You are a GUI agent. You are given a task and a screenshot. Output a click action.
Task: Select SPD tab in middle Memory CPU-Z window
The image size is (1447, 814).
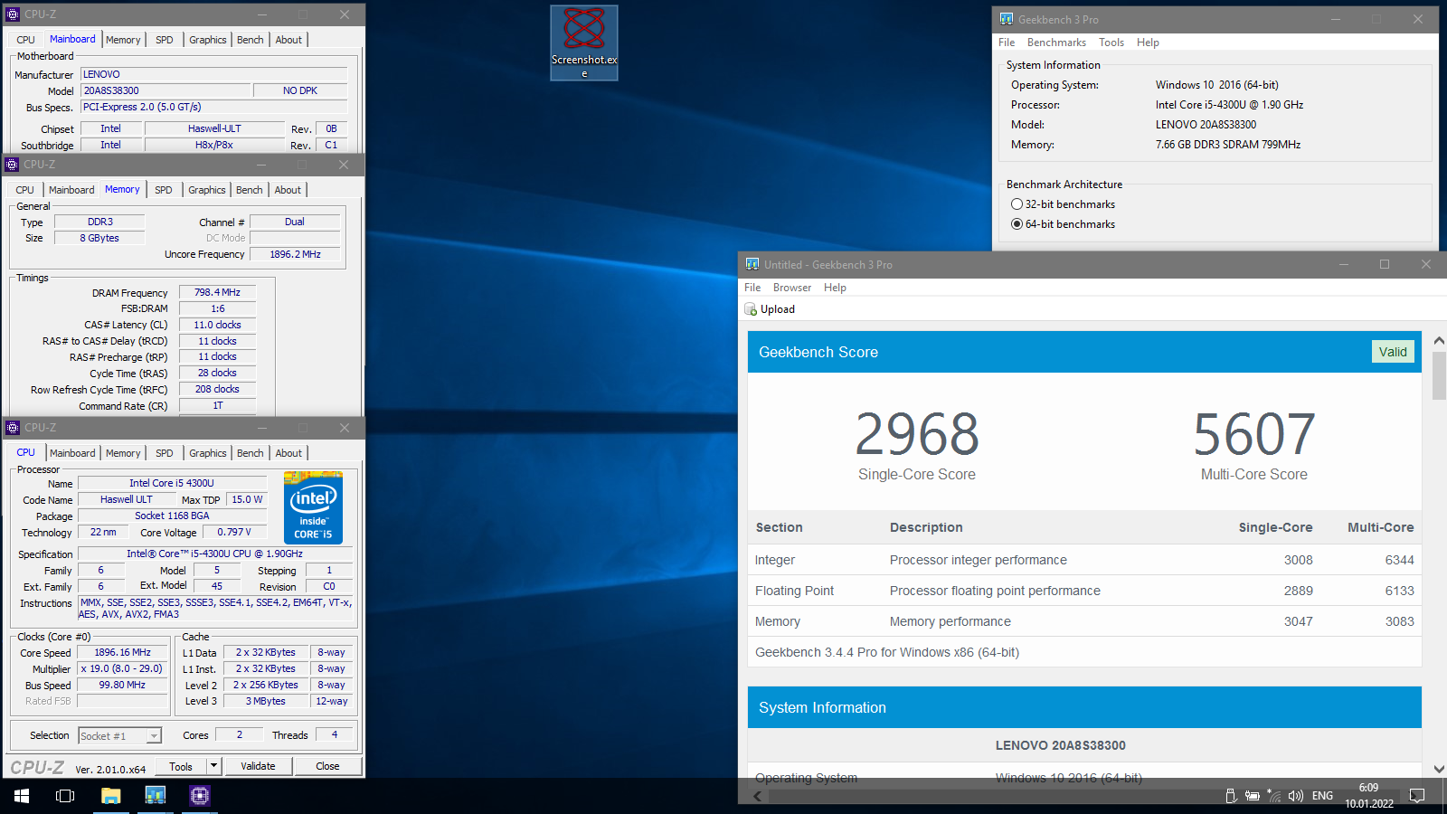coord(163,190)
